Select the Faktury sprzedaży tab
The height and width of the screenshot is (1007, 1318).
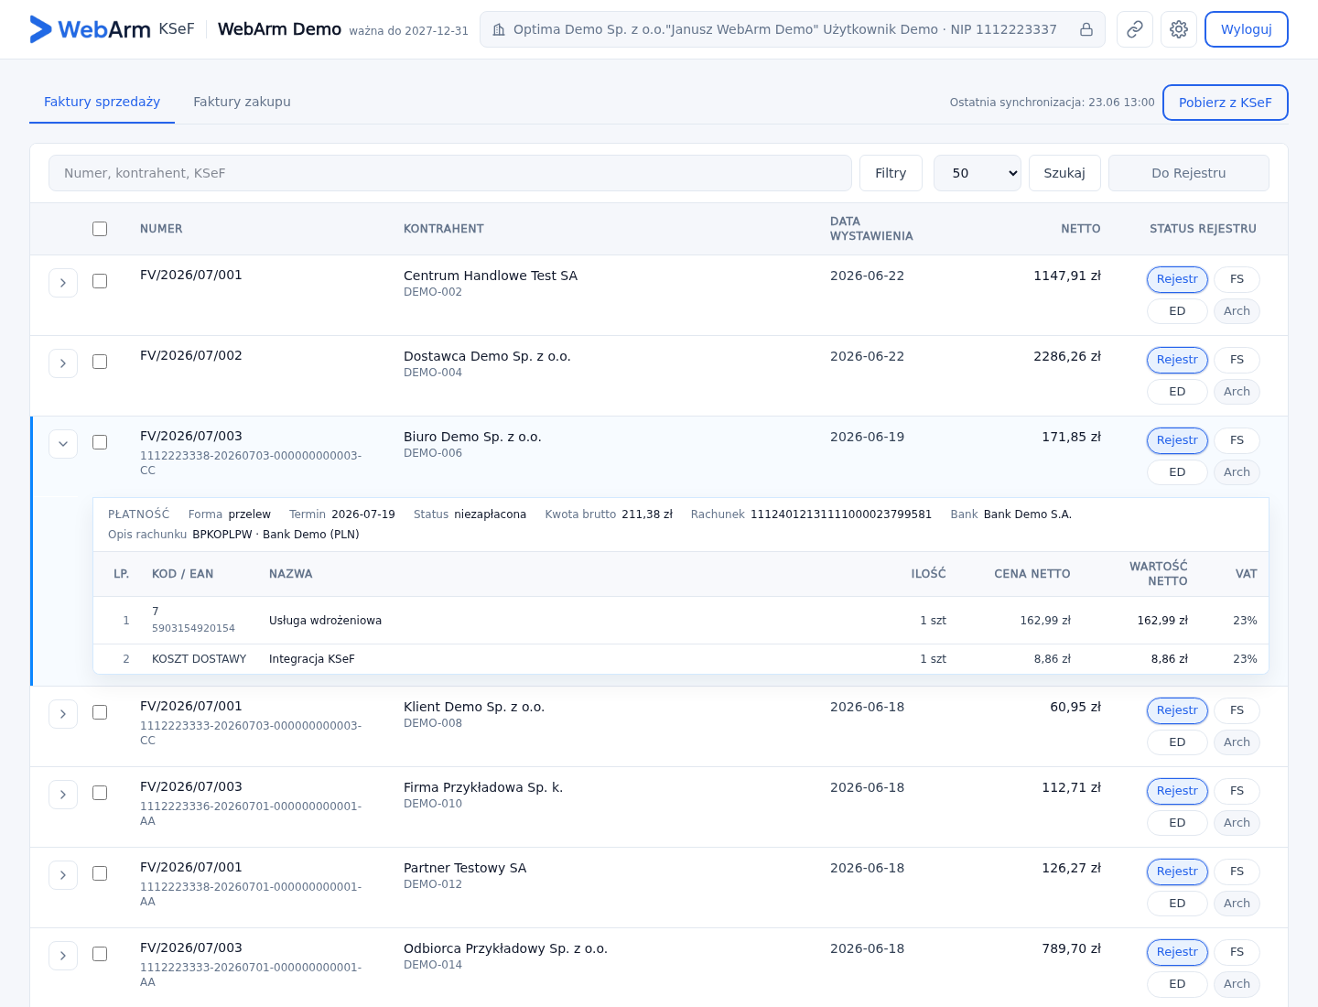pos(102,102)
